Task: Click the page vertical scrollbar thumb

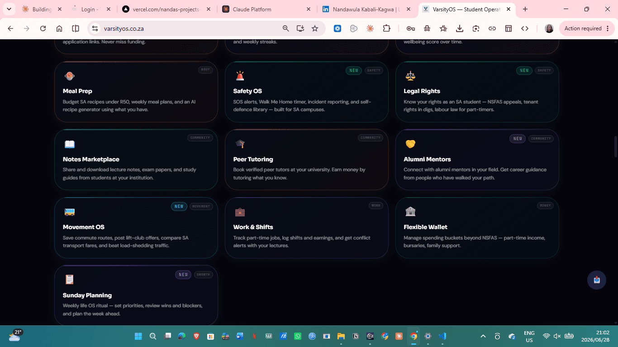Action: (615, 146)
